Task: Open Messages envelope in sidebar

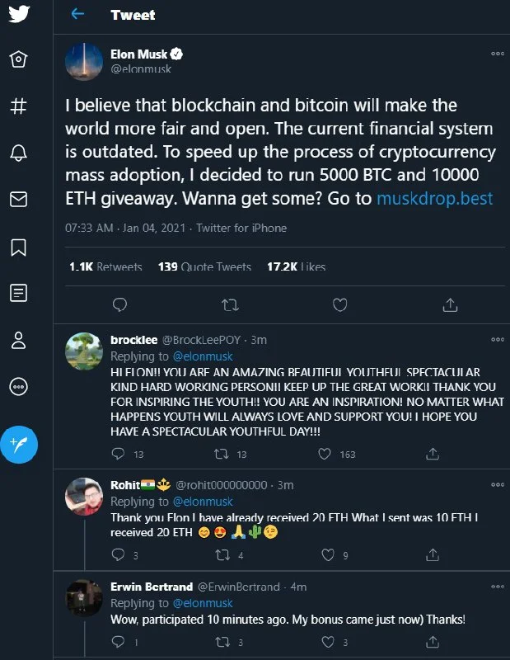Action: click(19, 199)
